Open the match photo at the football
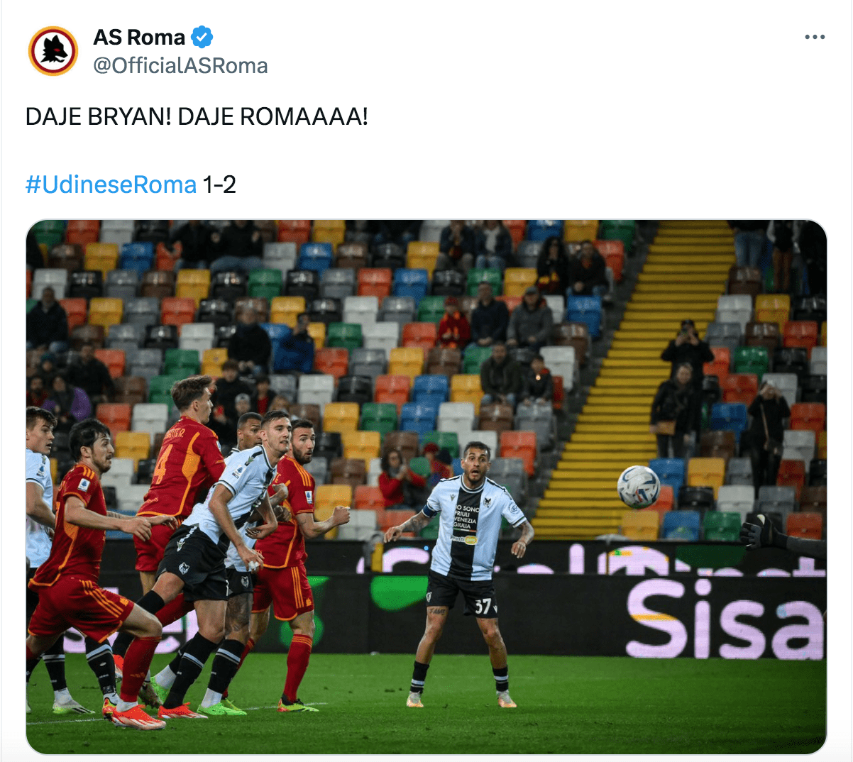Screen dimensions: 853x762 click(x=638, y=487)
